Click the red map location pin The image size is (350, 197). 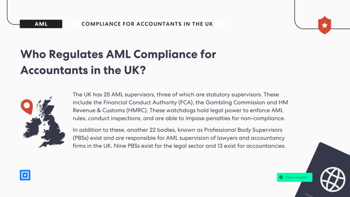point(27,107)
